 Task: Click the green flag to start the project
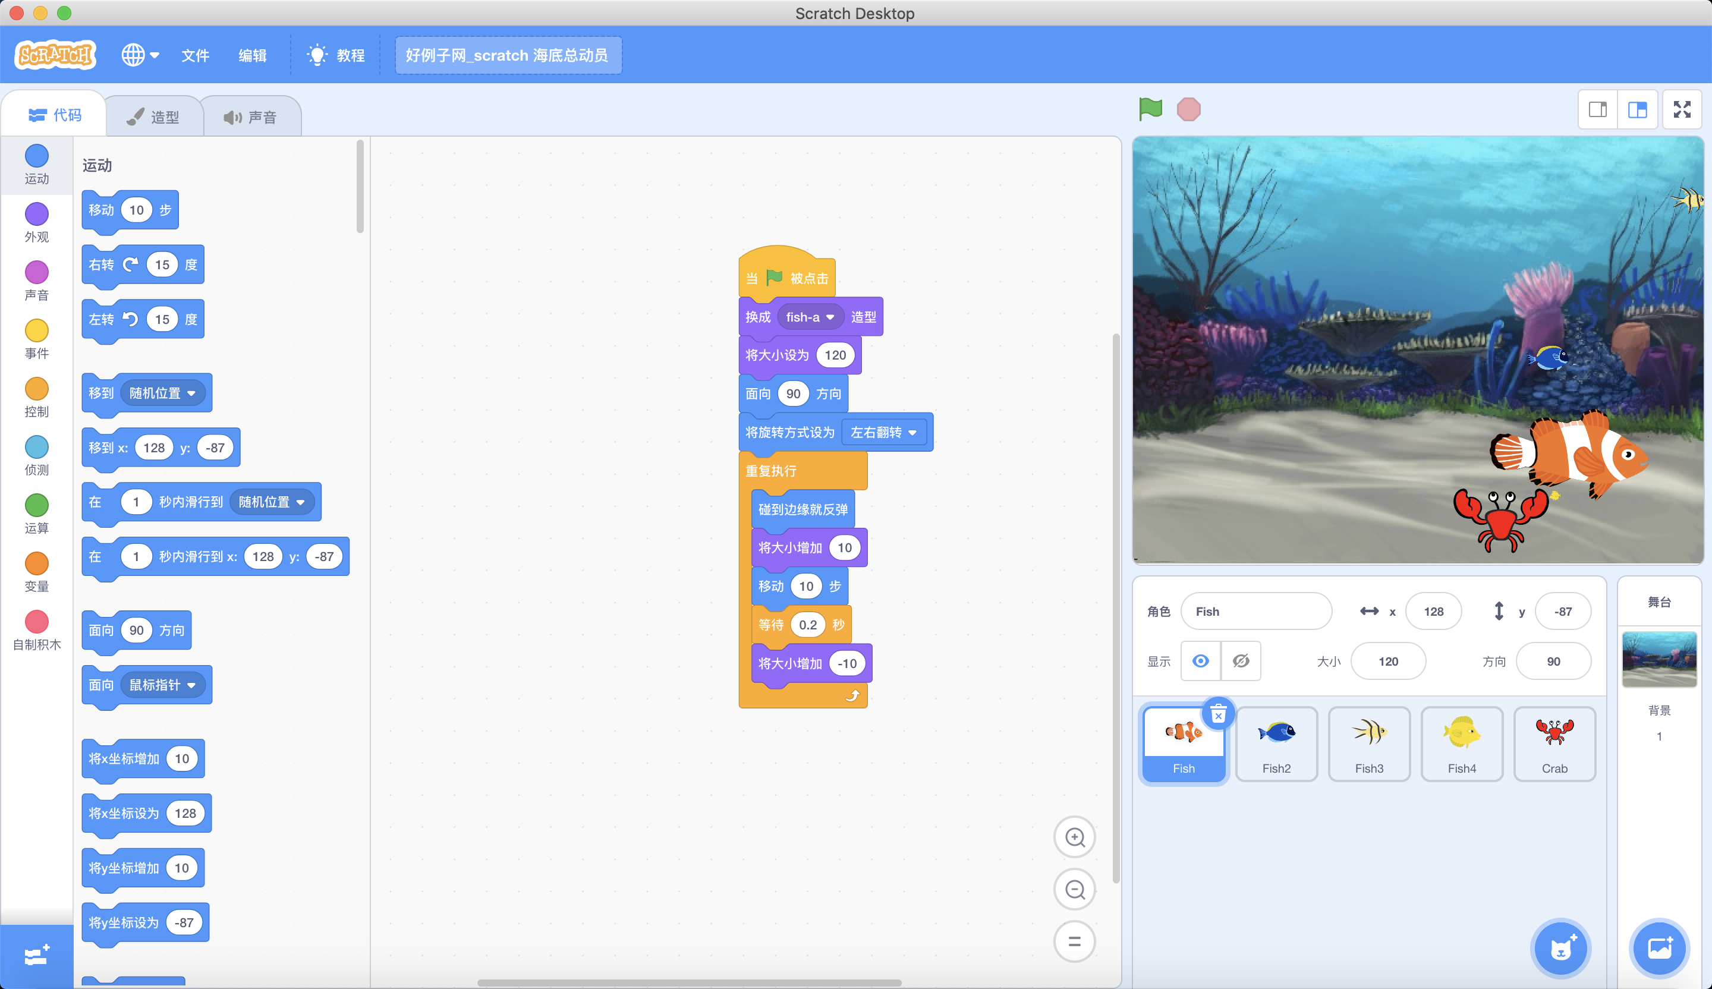1150,109
